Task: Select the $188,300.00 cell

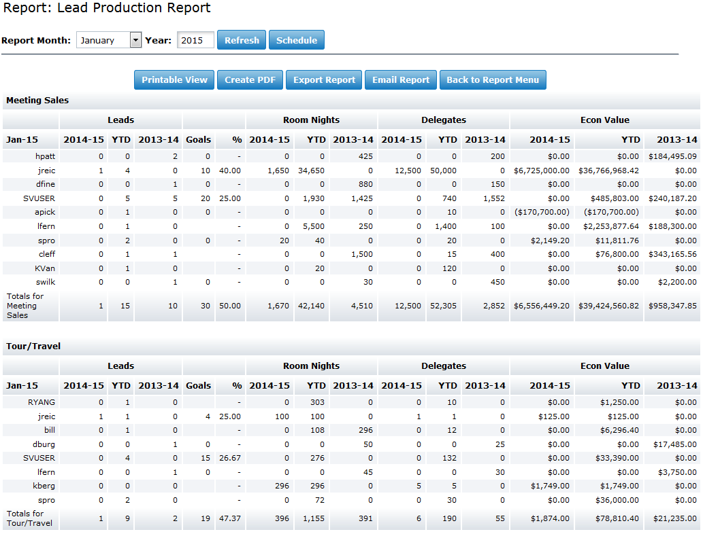Action: [672, 226]
